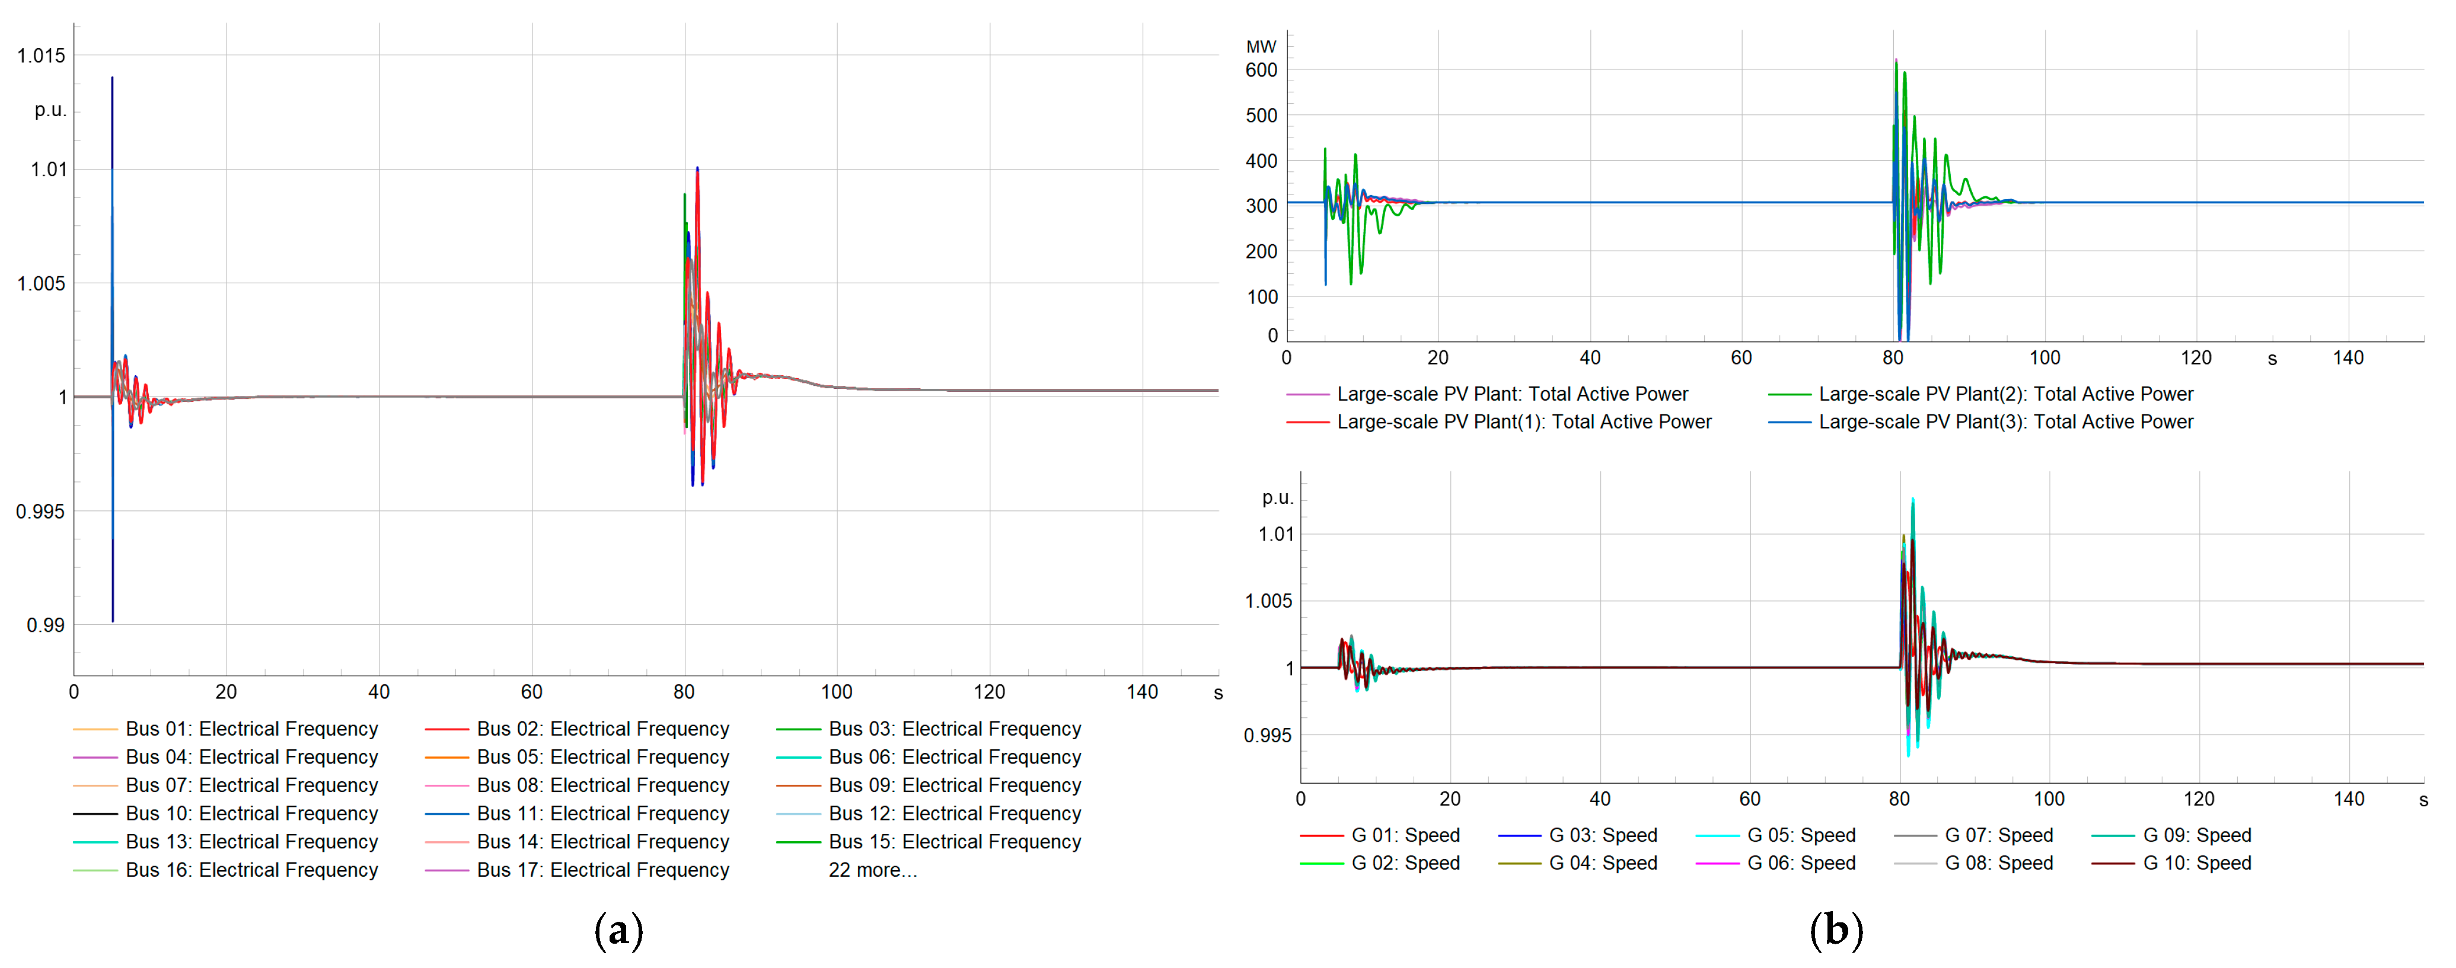Screen dimensions: 2456x968
Task: Expand the '22 more...' legend entries
Action: 872,870
